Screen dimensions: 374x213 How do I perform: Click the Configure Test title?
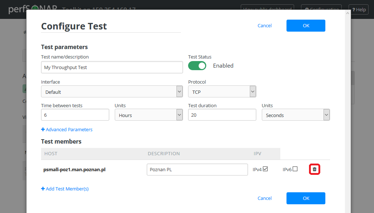[74, 26]
